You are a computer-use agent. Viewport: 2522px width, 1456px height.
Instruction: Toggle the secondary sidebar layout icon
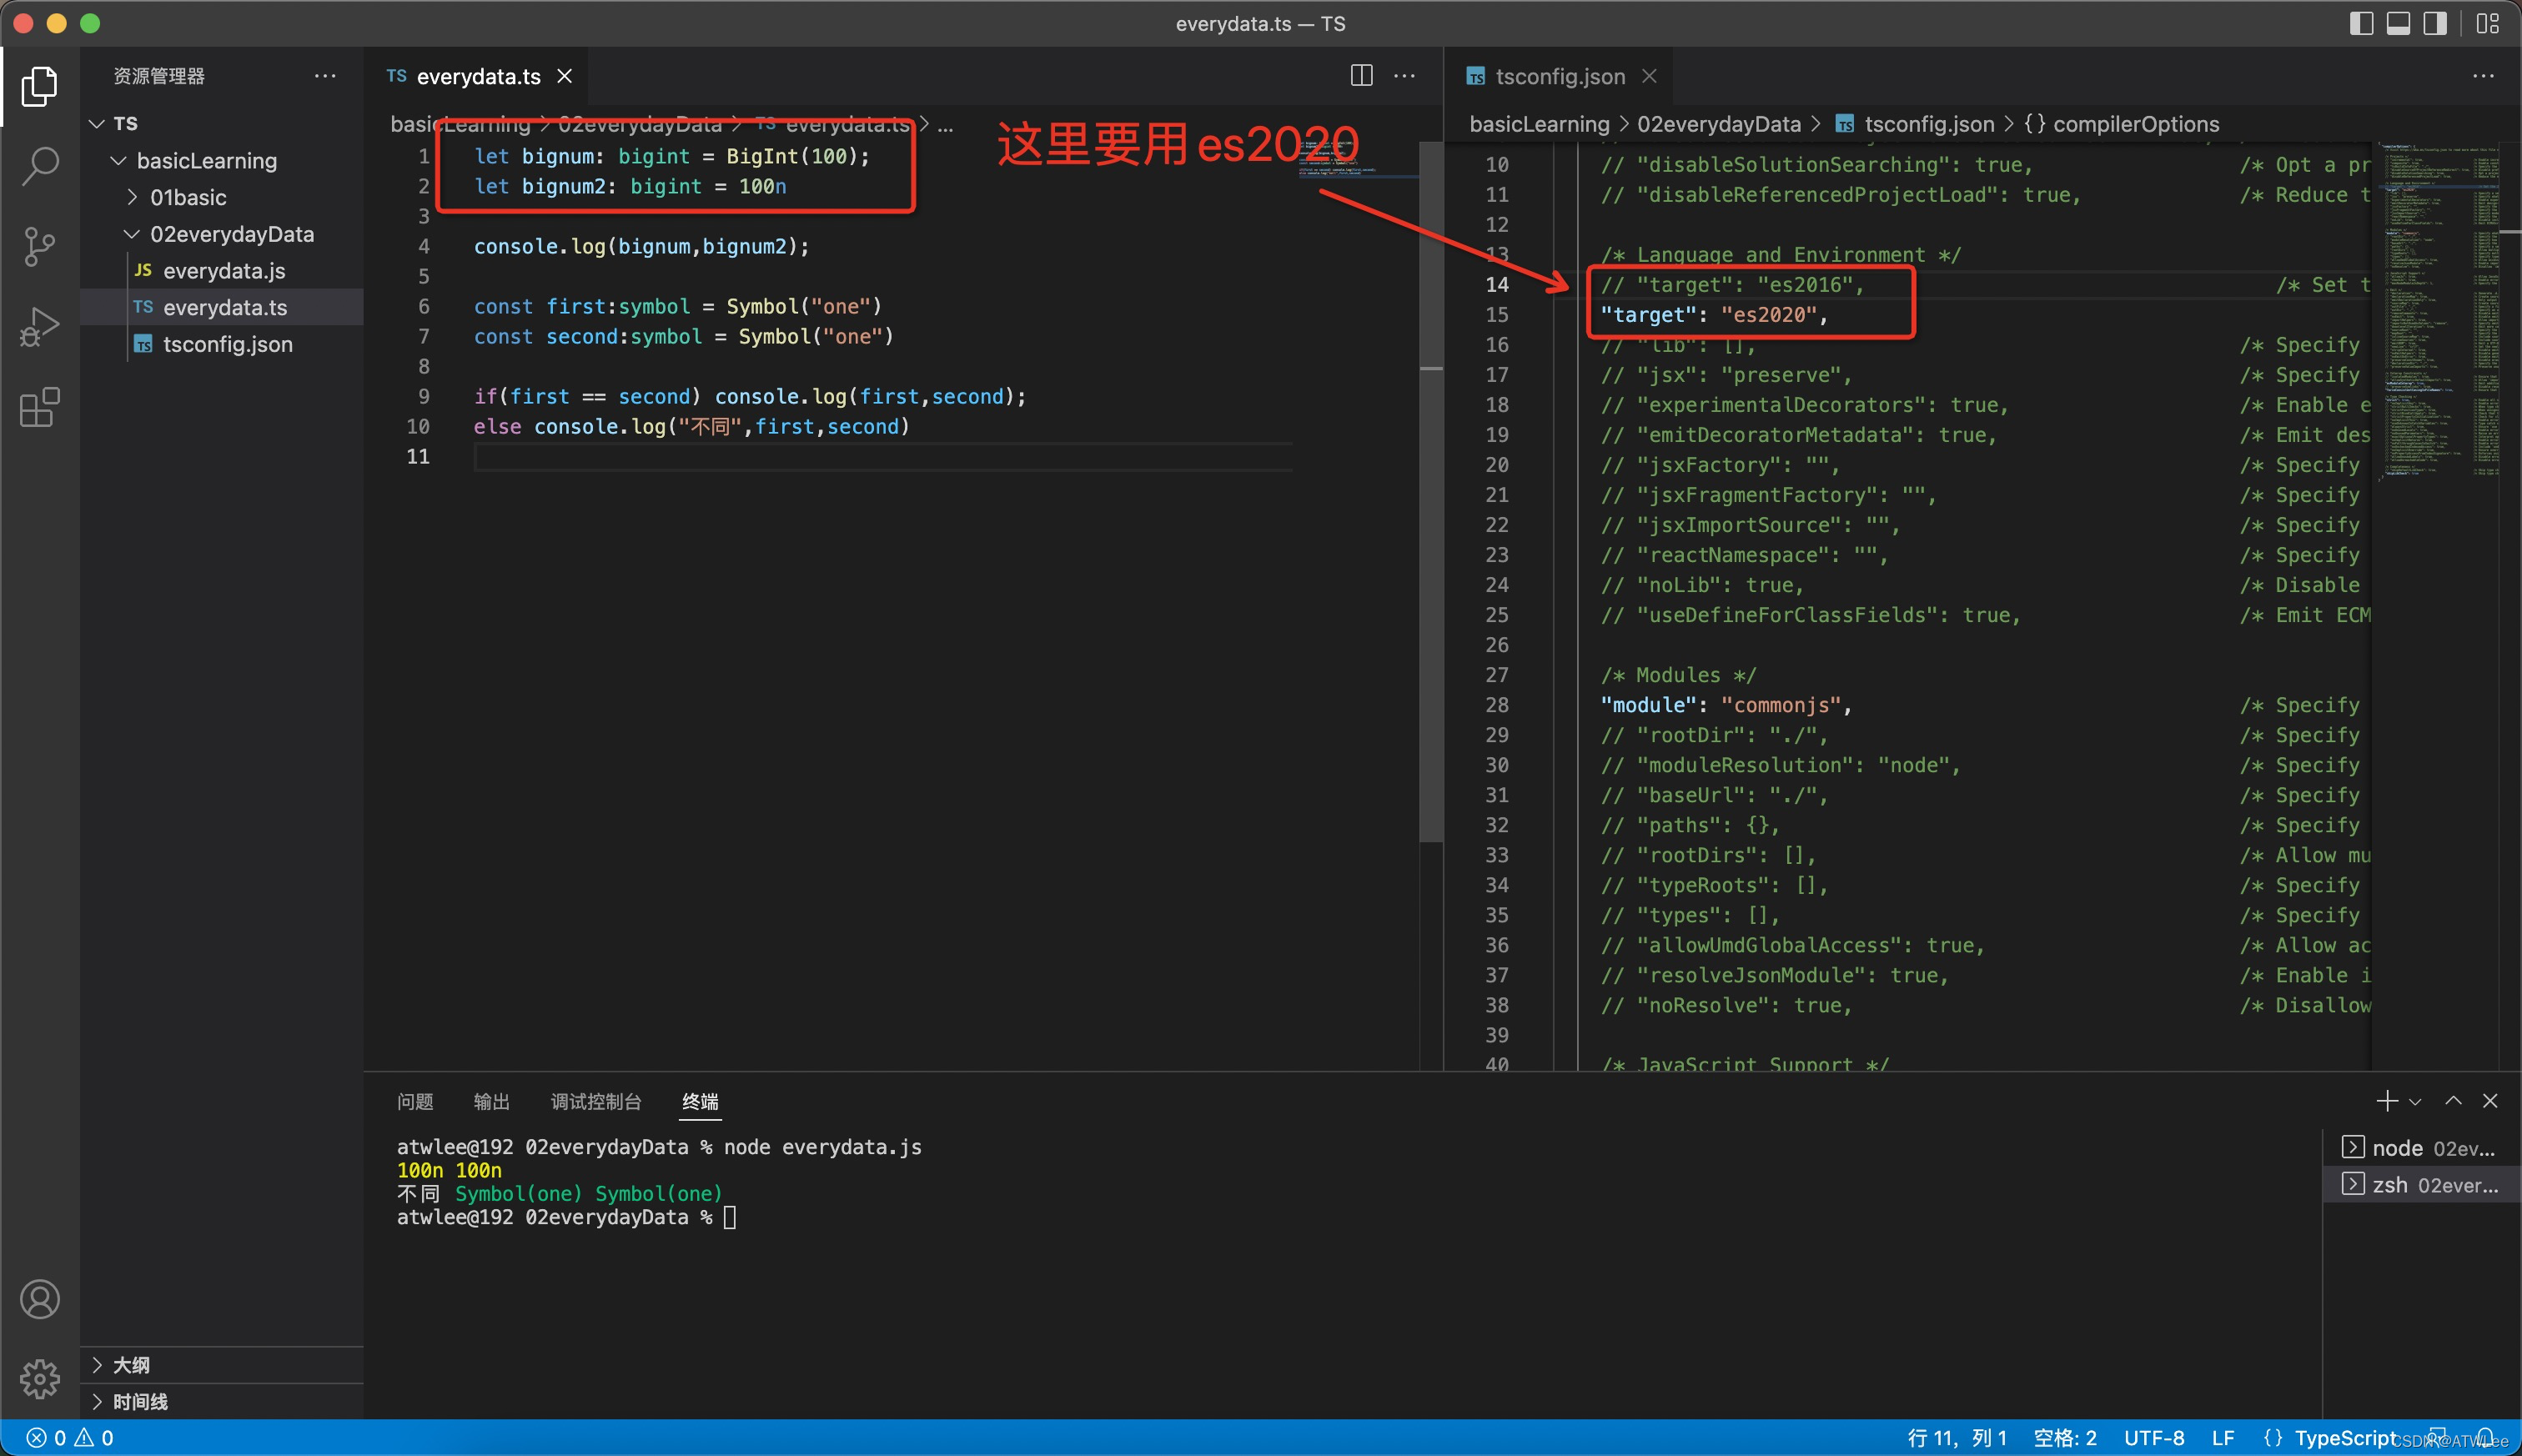[x=2435, y=23]
